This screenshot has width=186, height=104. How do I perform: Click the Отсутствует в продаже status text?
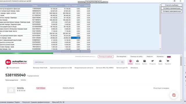click(x=161, y=88)
